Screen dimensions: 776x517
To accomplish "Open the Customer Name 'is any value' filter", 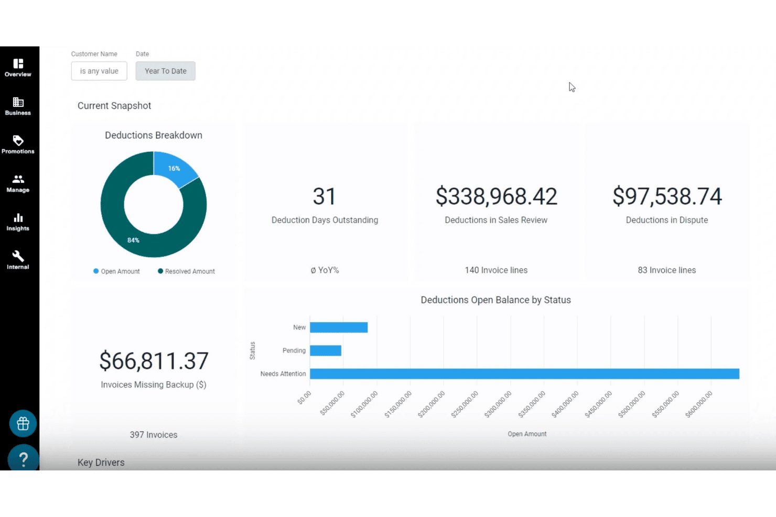I will click(99, 71).
